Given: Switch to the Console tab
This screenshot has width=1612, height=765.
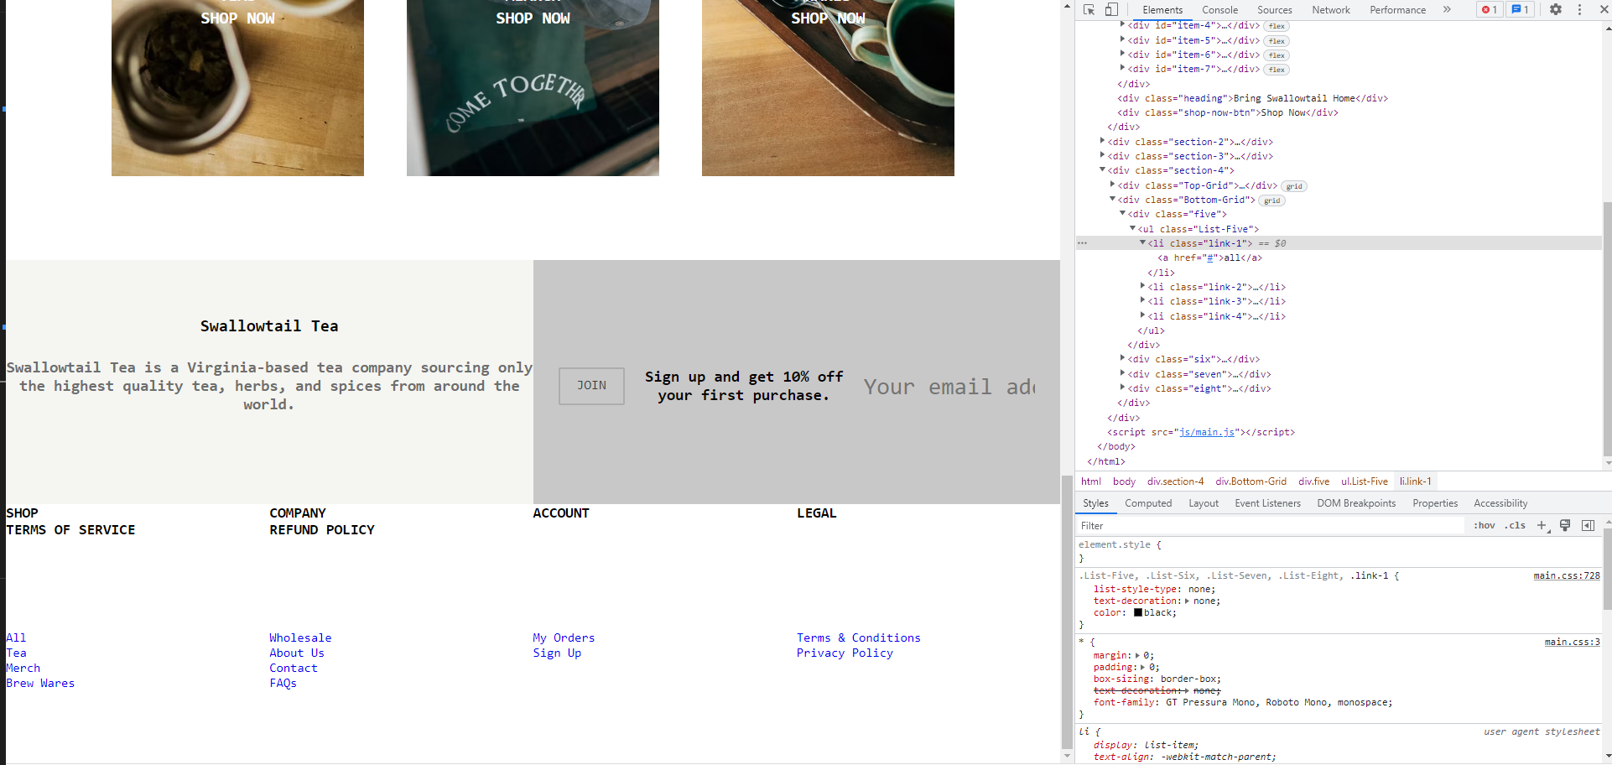Looking at the screenshot, I should pyautogui.click(x=1219, y=10).
